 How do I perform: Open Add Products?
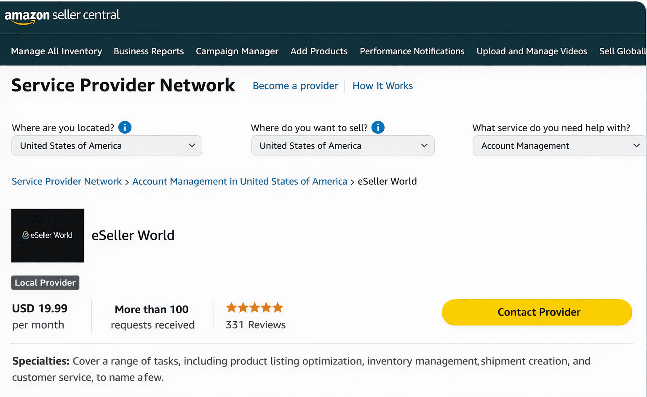pos(319,51)
